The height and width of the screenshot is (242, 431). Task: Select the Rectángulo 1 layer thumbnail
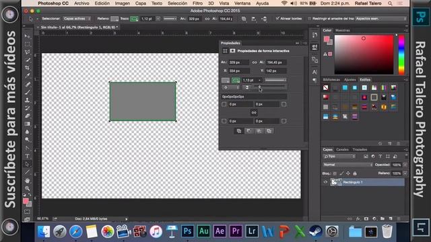tap(335, 182)
